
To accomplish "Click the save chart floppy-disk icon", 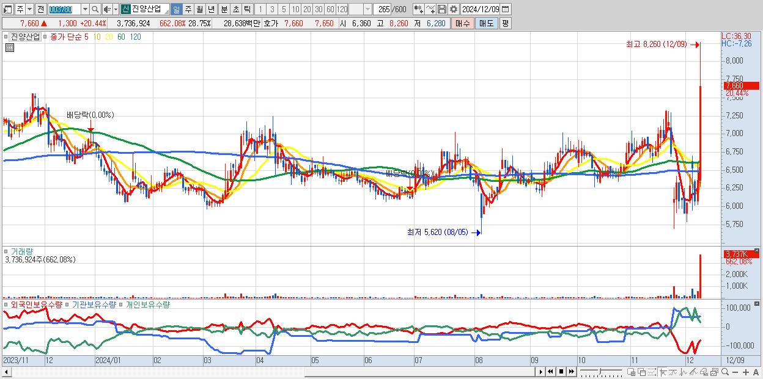I will pos(442,9).
